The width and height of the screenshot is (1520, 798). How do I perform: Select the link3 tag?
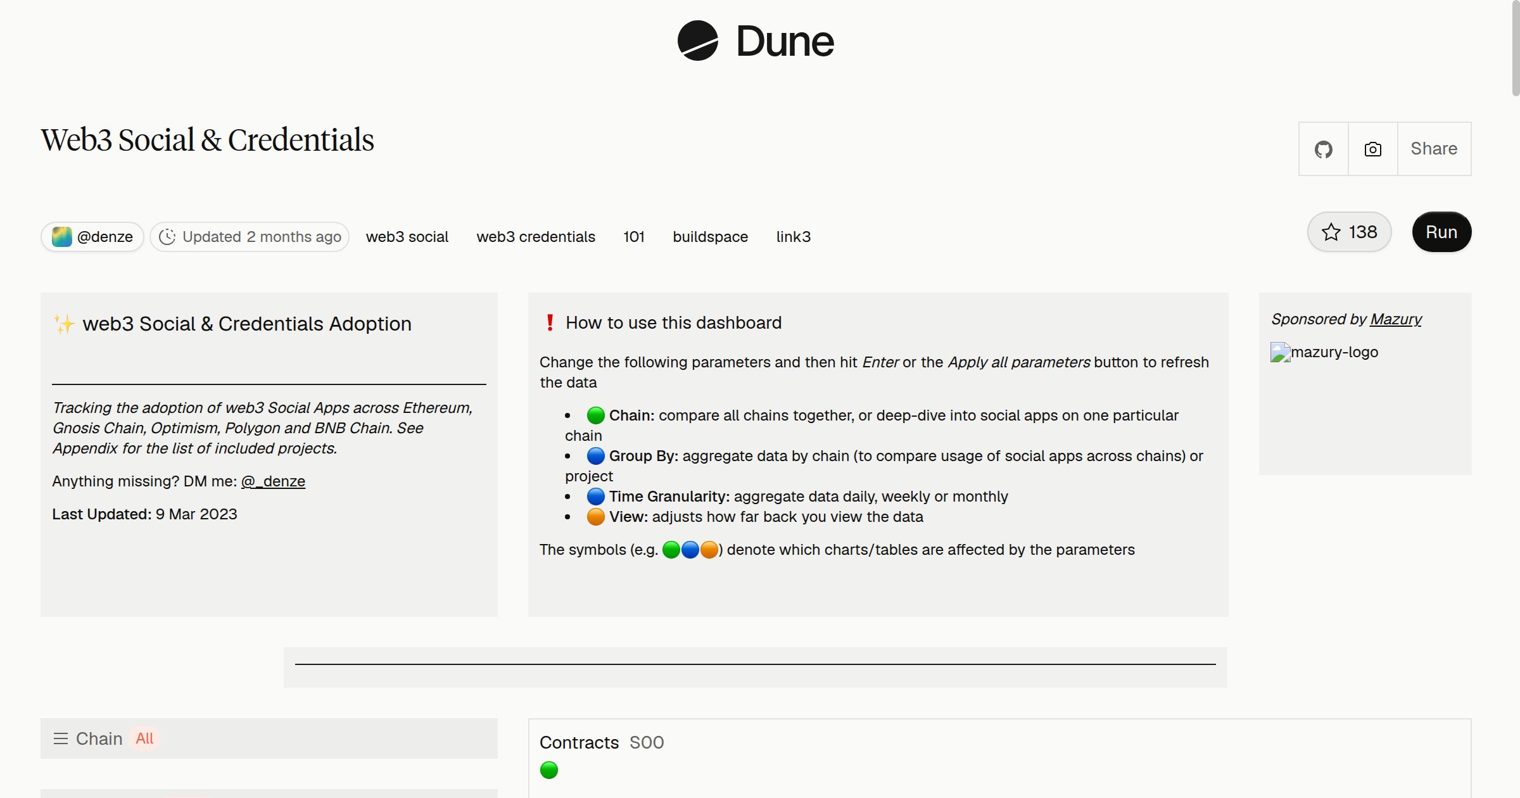[x=793, y=237]
